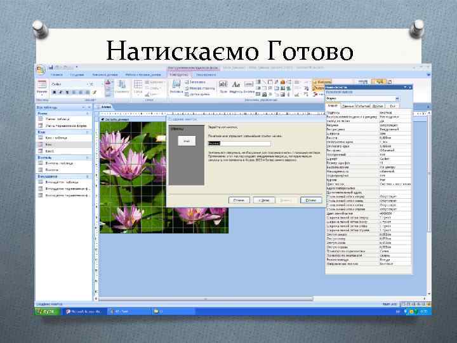457x343 pixels.
Task: Switch to Microsoft Access in the taskbar
Action: tap(84, 311)
